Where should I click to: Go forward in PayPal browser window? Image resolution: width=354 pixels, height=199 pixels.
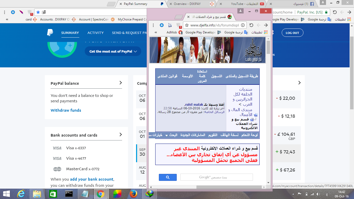pos(349,12)
